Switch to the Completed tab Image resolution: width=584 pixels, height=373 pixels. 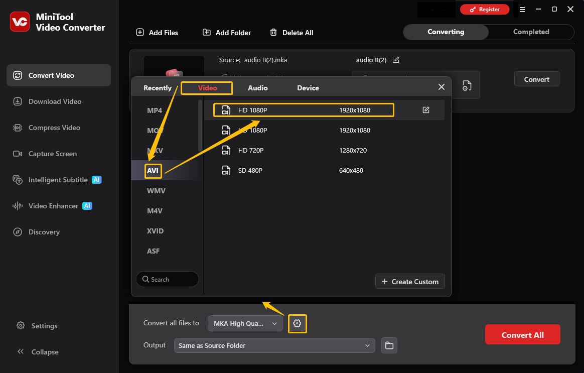click(x=531, y=32)
